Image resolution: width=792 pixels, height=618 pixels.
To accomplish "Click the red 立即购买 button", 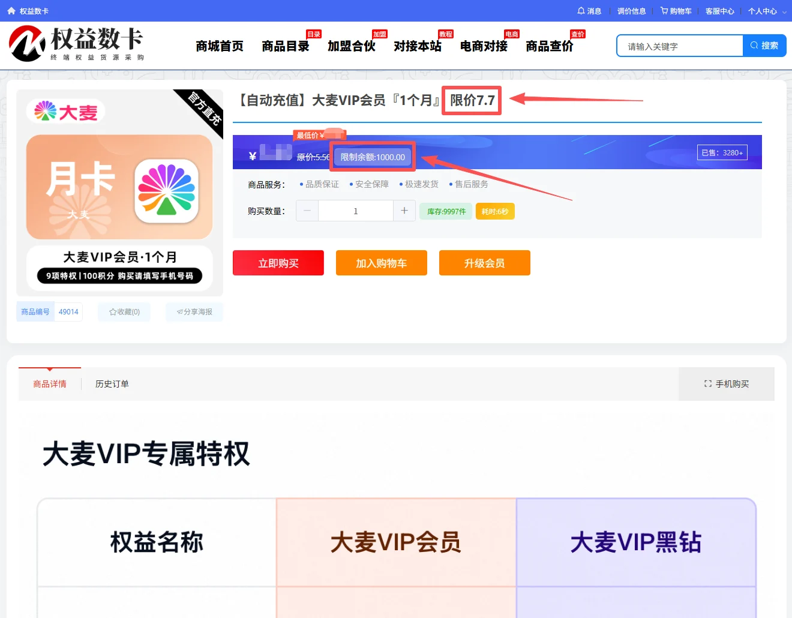I will coord(278,263).
